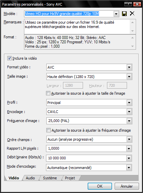
Task: Open the Modèle template dropdown
Action: click(x=116, y=14)
